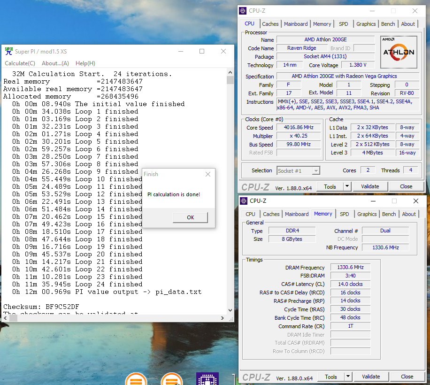Switch to SPD tab in upper CPU-Z
The width and height of the screenshot is (430, 385).
[x=343, y=24]
